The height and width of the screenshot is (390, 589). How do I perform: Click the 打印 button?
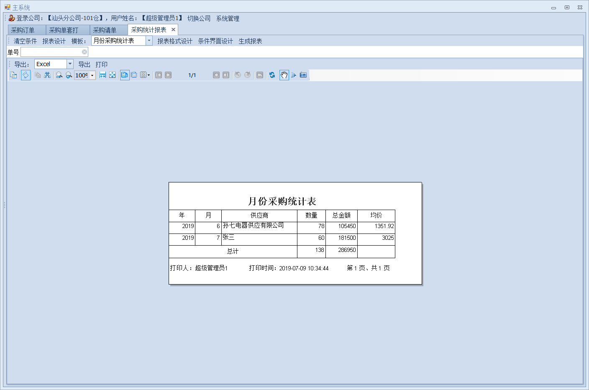coord(101,64)
